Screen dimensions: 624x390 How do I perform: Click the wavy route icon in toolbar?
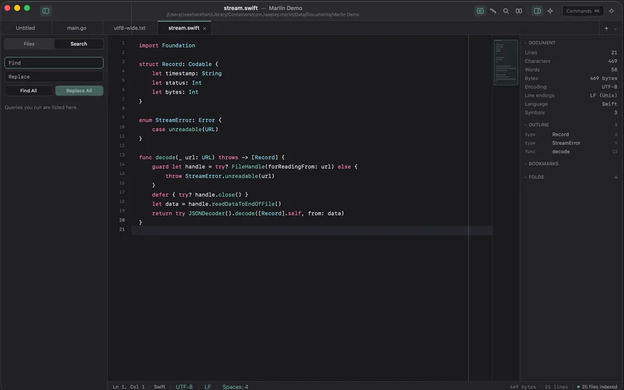pyautogui.click(x=493, y=11)
